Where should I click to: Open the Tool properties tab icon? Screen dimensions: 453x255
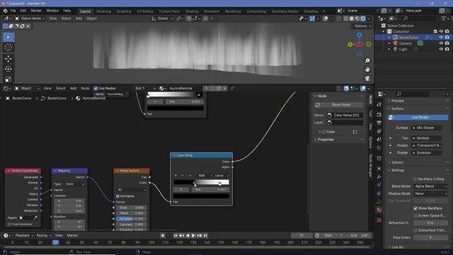379,104
